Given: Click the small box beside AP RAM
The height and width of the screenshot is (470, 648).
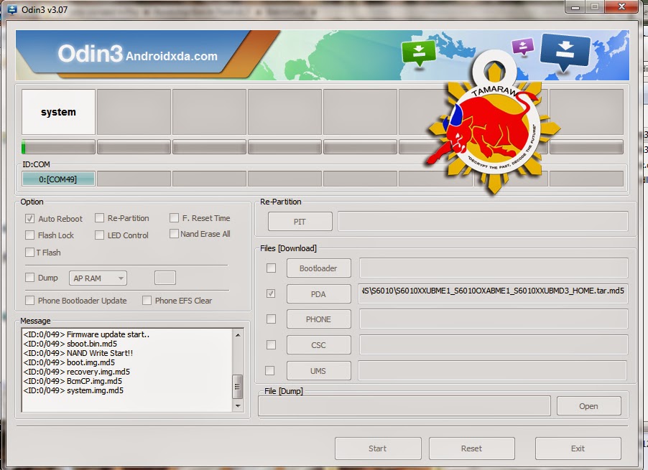Looking at the screenshot, I should coord(165,278).
